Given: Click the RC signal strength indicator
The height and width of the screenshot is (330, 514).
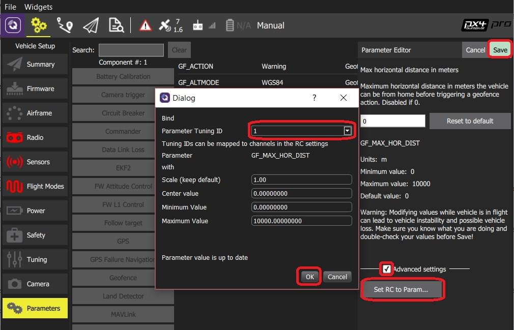Looking at the screenshot, I should (212, 25).
